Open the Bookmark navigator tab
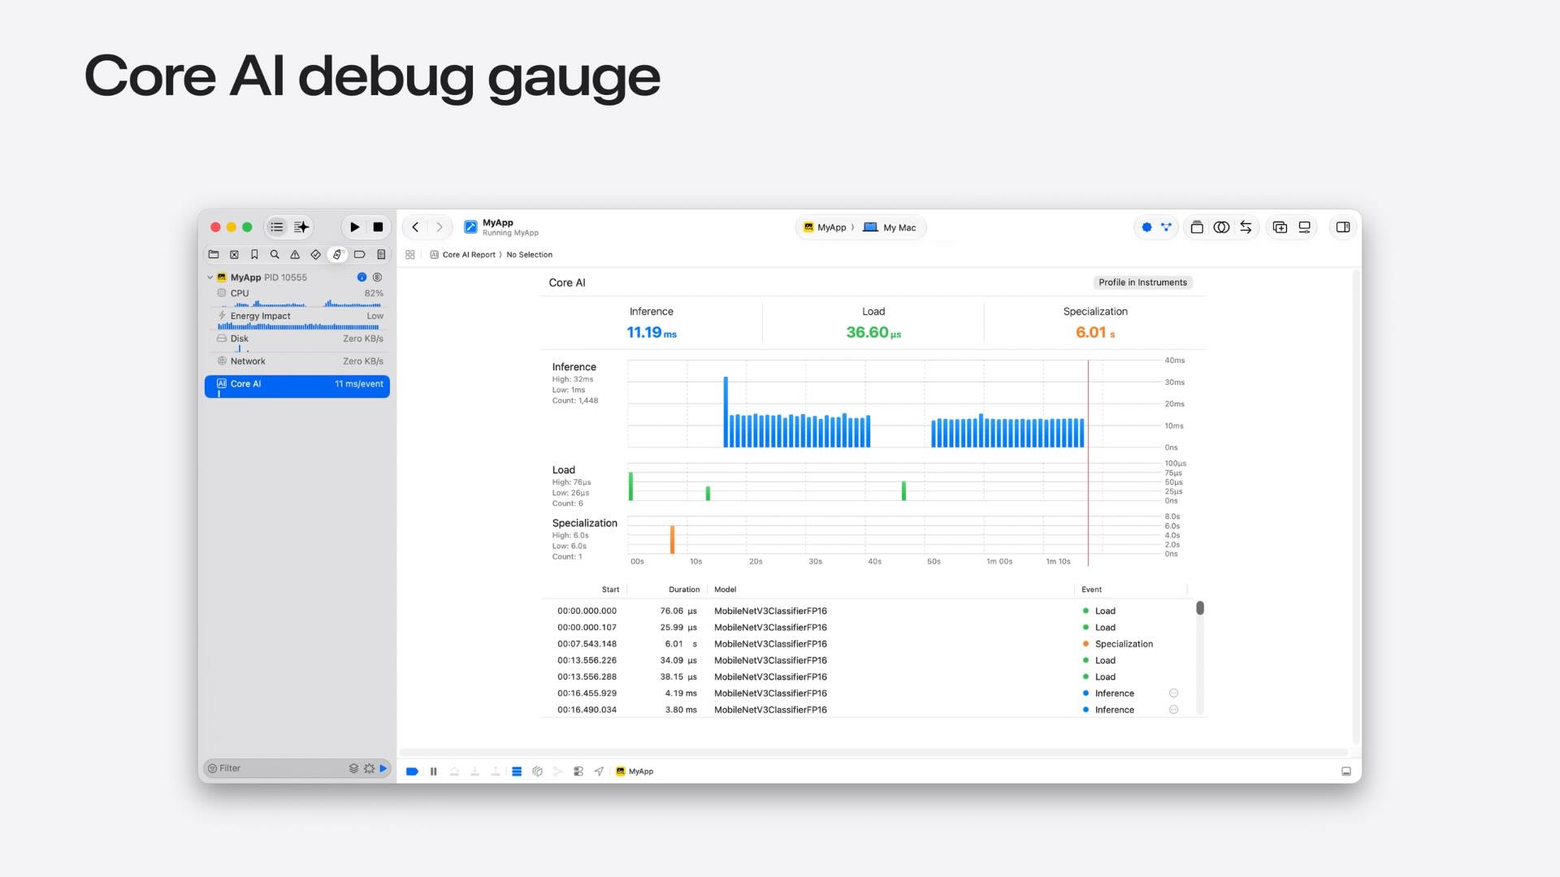The width and height of the screenshot is (1560, 877). tap(254, 254)
